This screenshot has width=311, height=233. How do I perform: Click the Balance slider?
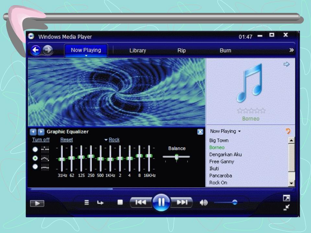click(176, 157)
